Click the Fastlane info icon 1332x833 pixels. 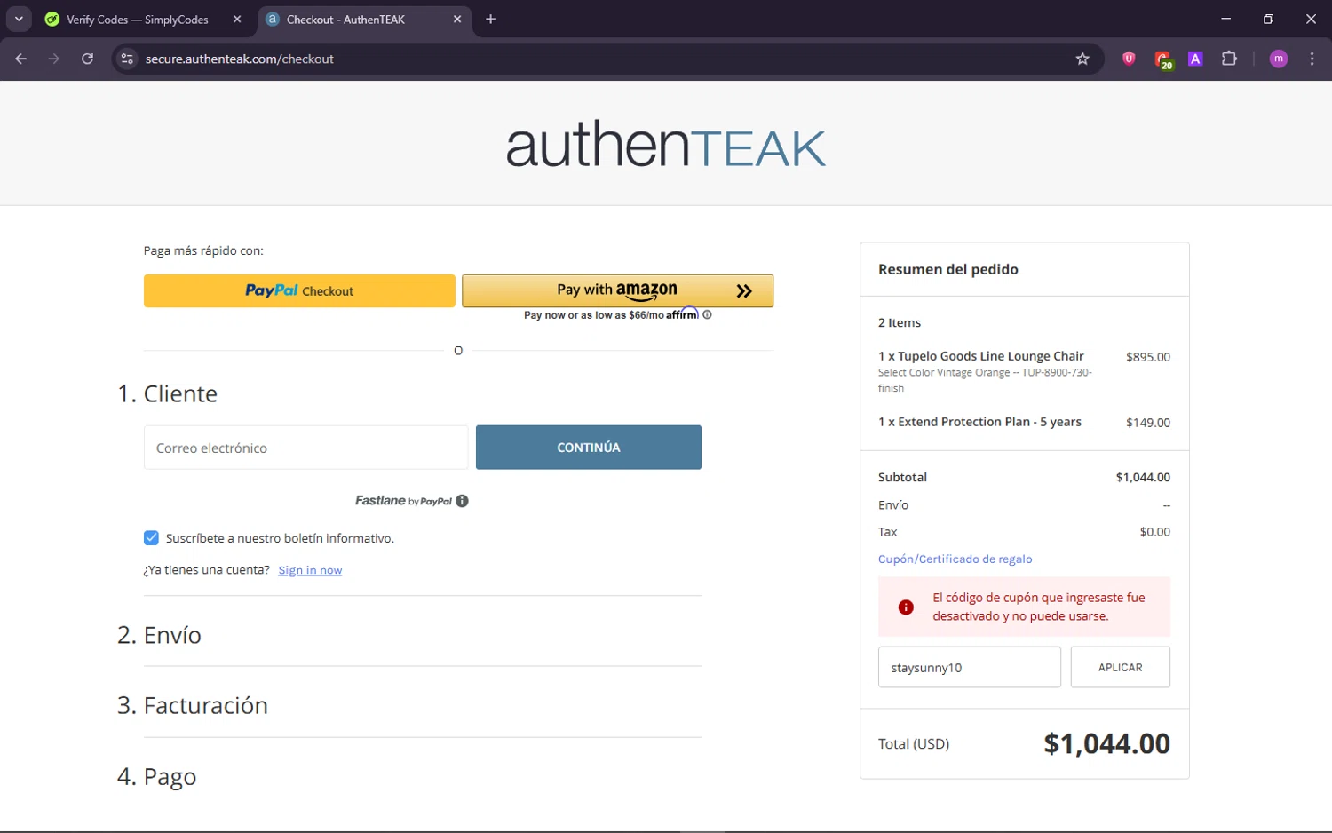[462, 501]
